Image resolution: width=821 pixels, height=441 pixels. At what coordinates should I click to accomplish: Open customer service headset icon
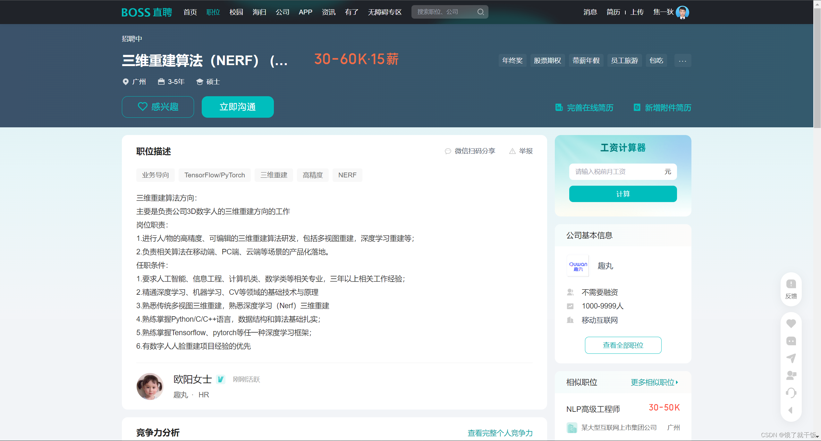(791, 393)
